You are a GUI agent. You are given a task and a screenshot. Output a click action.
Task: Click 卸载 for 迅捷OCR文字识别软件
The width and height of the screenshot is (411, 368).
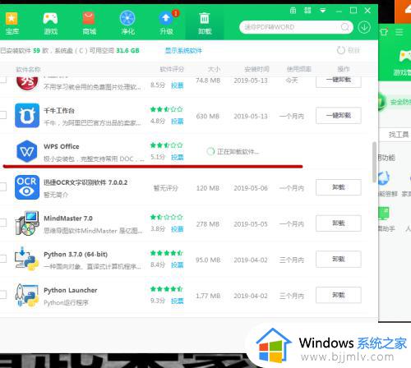coord(339,187)
